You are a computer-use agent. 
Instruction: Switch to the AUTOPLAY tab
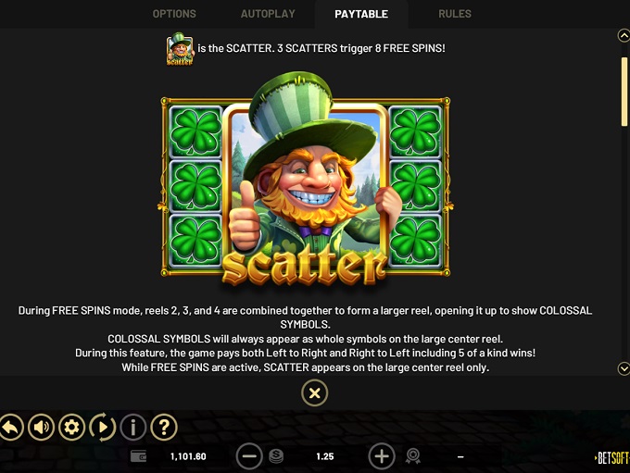click(268, 14)
